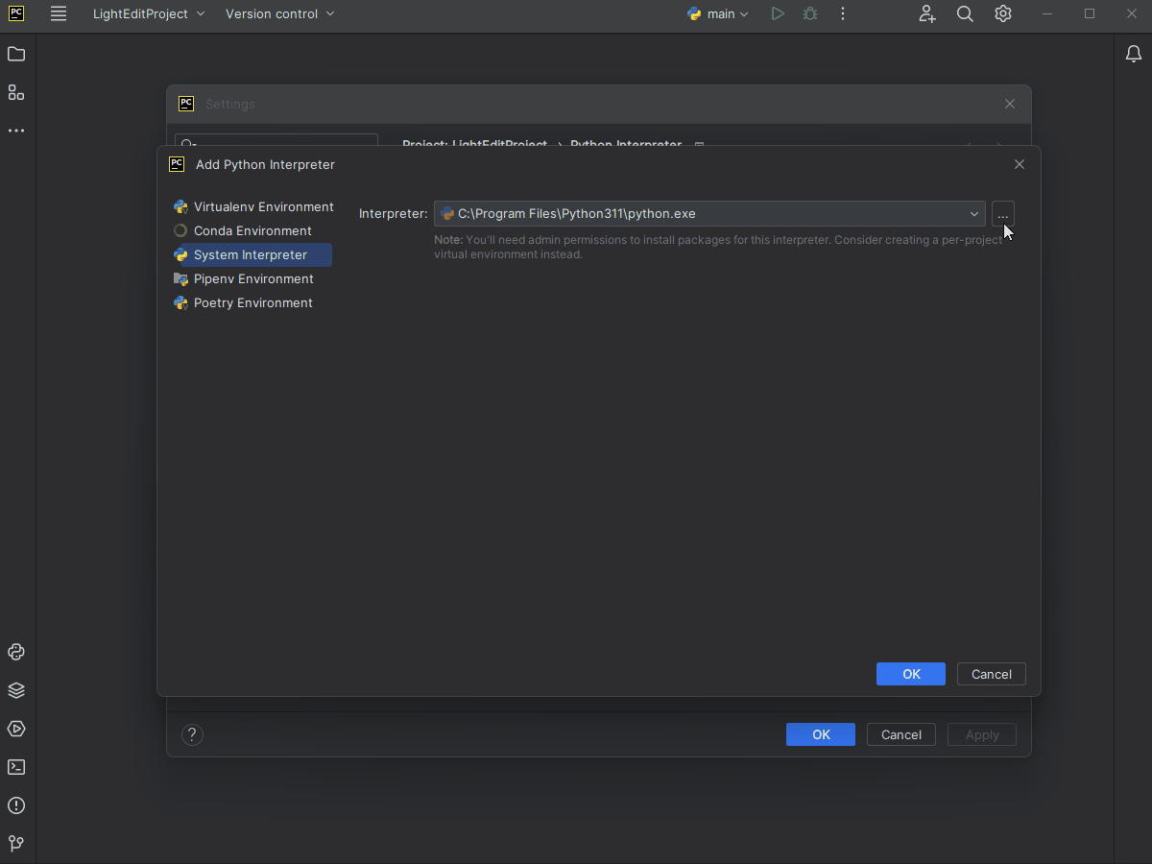The width and height of the screenshot is (1152, 864).
Task: Open the Structure tool window
Action: tap(16, 93)
